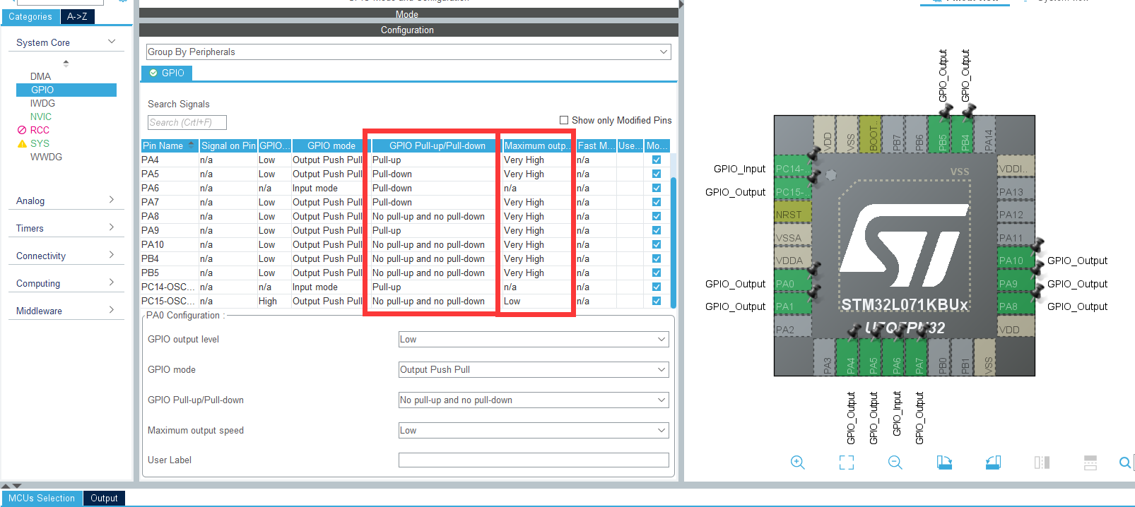Select DMA in System Core list

[x=41, y=76]
